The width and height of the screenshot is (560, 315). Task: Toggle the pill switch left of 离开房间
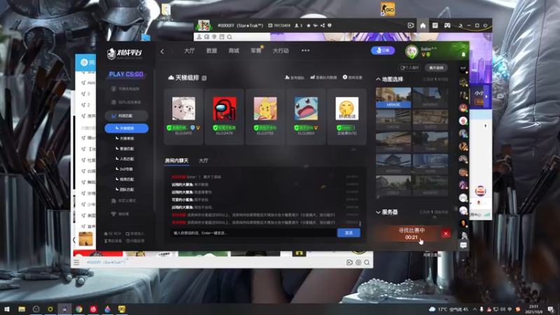409,67
